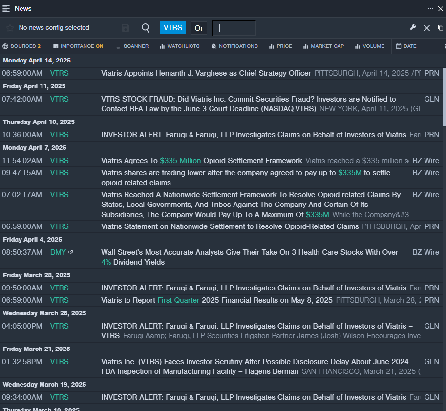
Task: Select the Volume filter tab
Action: coord(370,46)
